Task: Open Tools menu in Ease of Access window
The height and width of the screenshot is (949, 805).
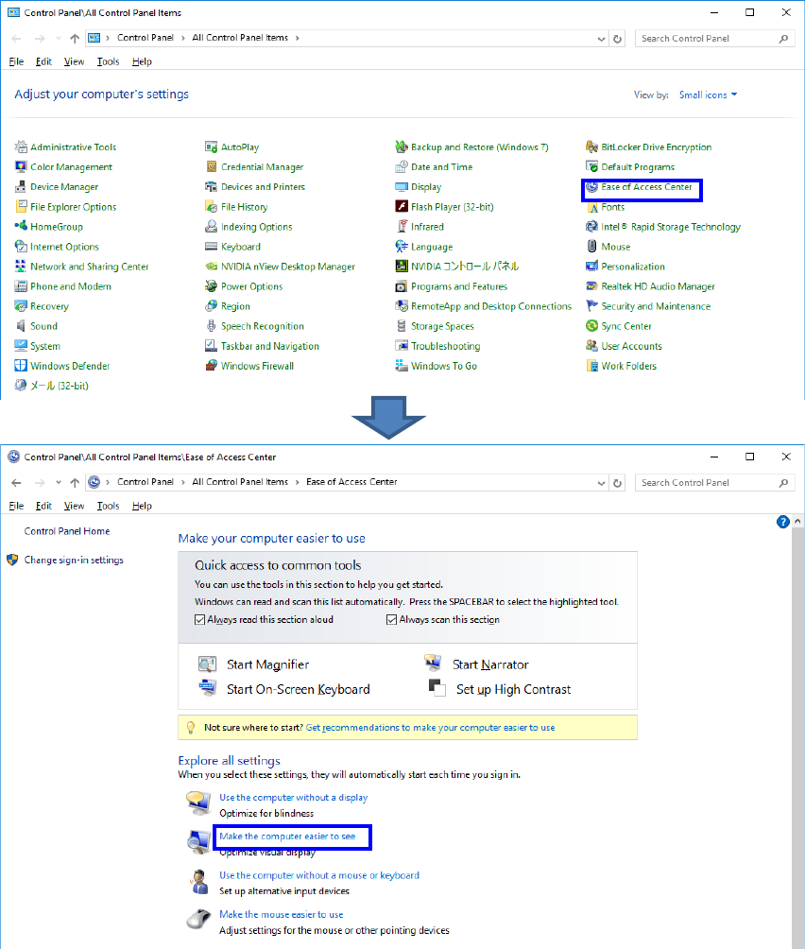Action: tap(109, 506)
